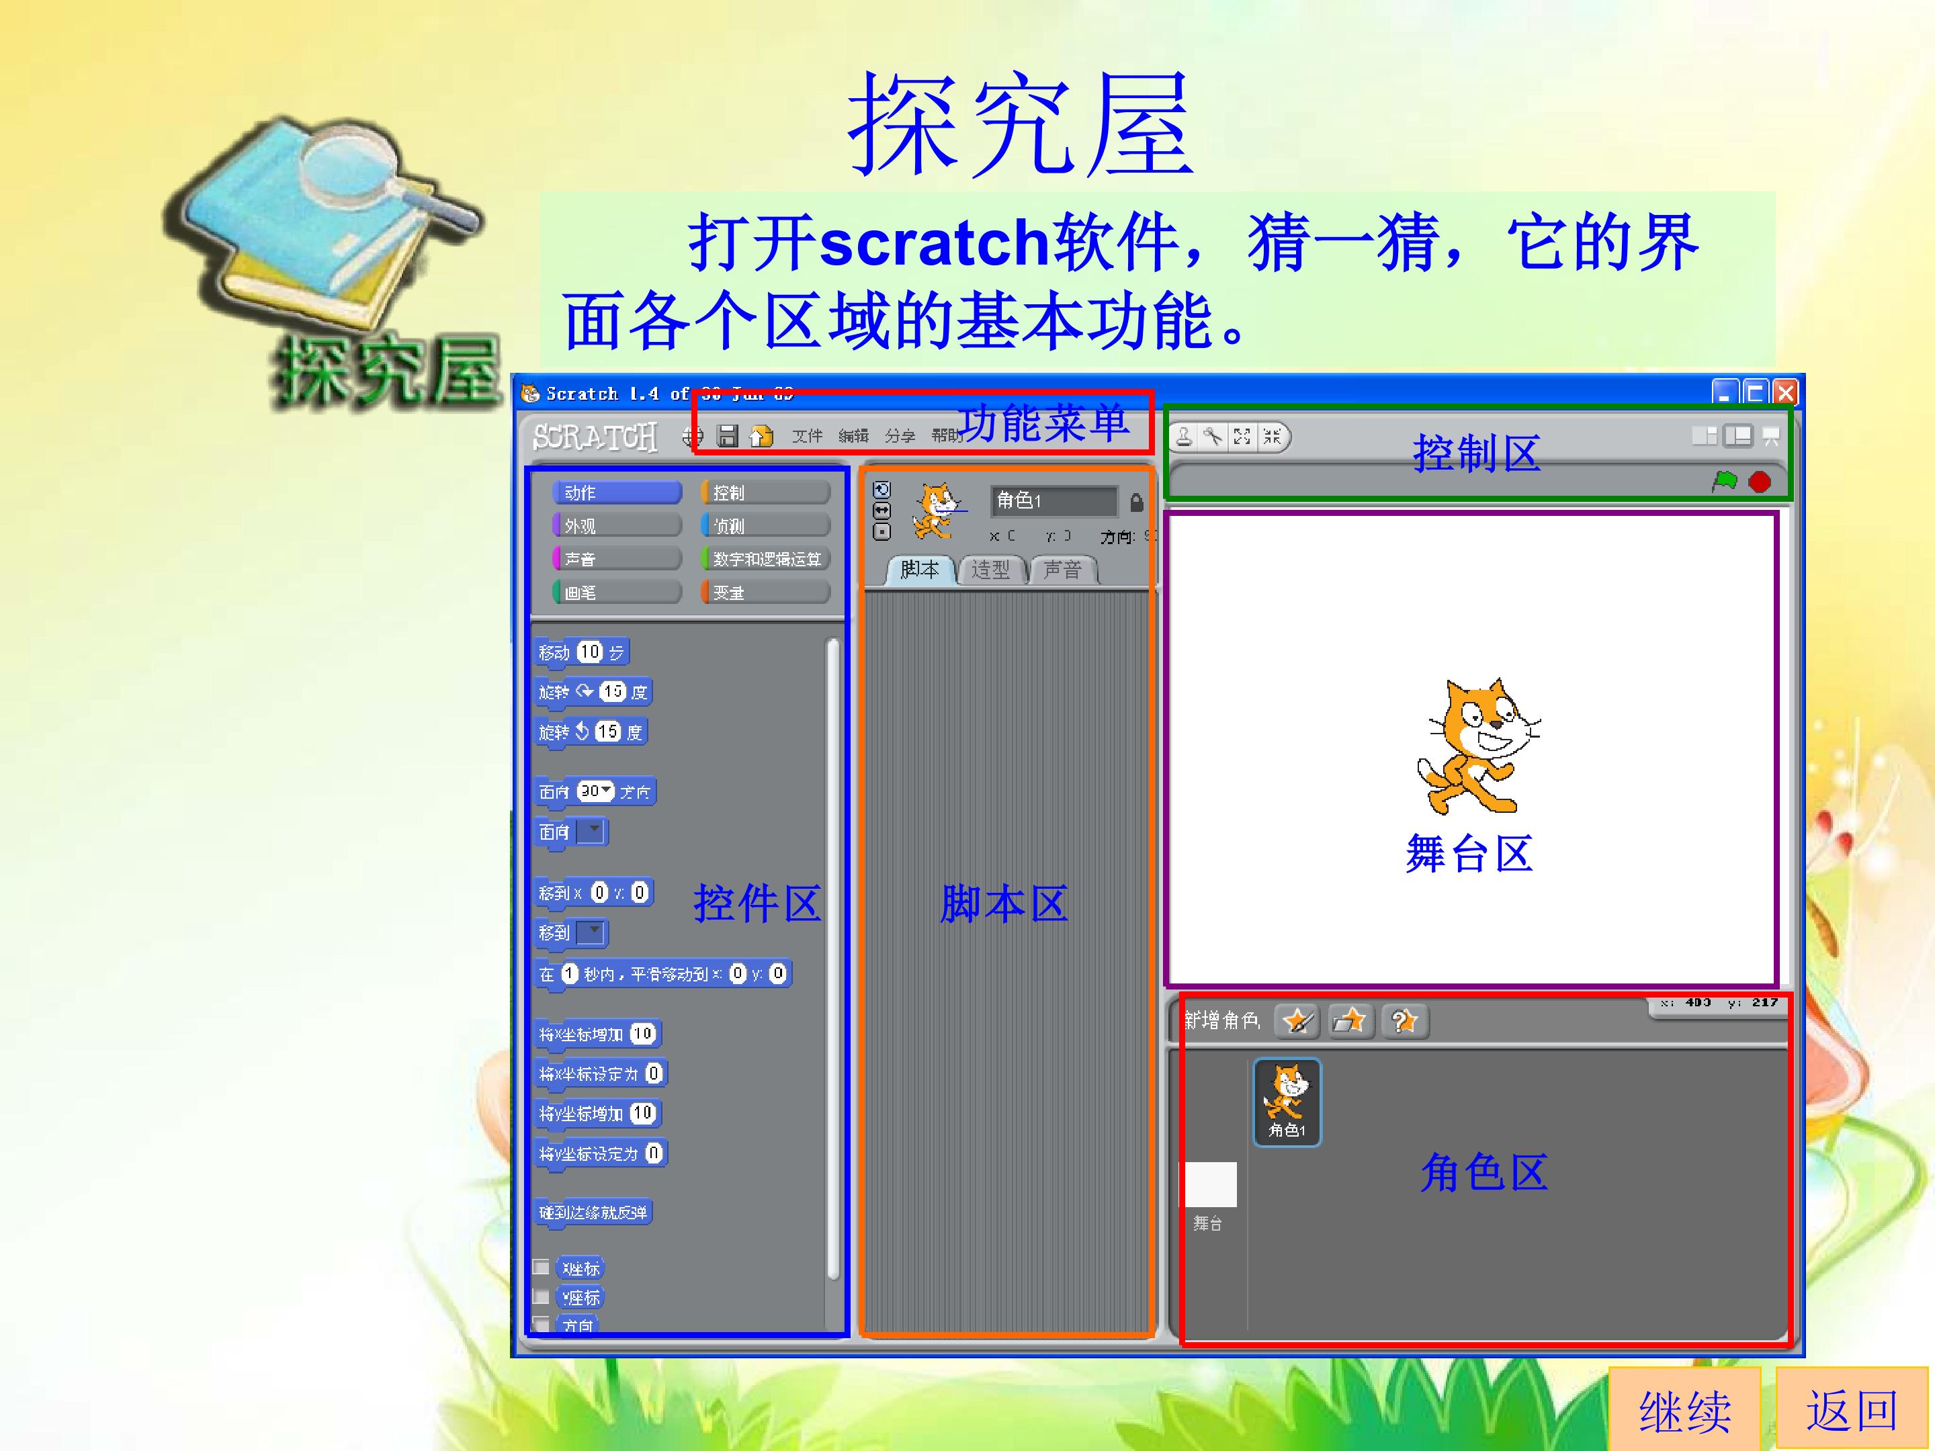The width and height of the screenshot is (1935, 1451).
Task: Click the counterclockwise arrow in the 旋转 block
Action: pyautogui.click(x=582, y=731)
